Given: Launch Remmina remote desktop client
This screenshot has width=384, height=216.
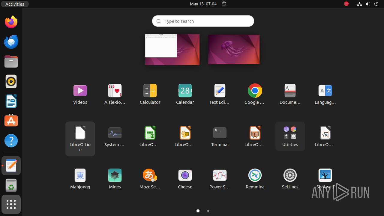Looking at the screenshot, I should [255, 178].
